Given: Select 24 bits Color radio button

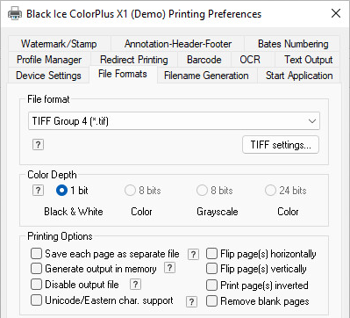Looking at the screenshot, I should pyautogui.click(x=270, y=191).
